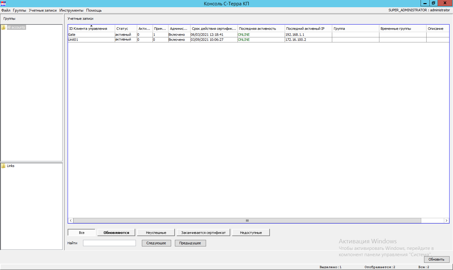Viewport: 453px width, 270px height.
Task: Sort by ID Клиента управления column
Action: (91, 29)
